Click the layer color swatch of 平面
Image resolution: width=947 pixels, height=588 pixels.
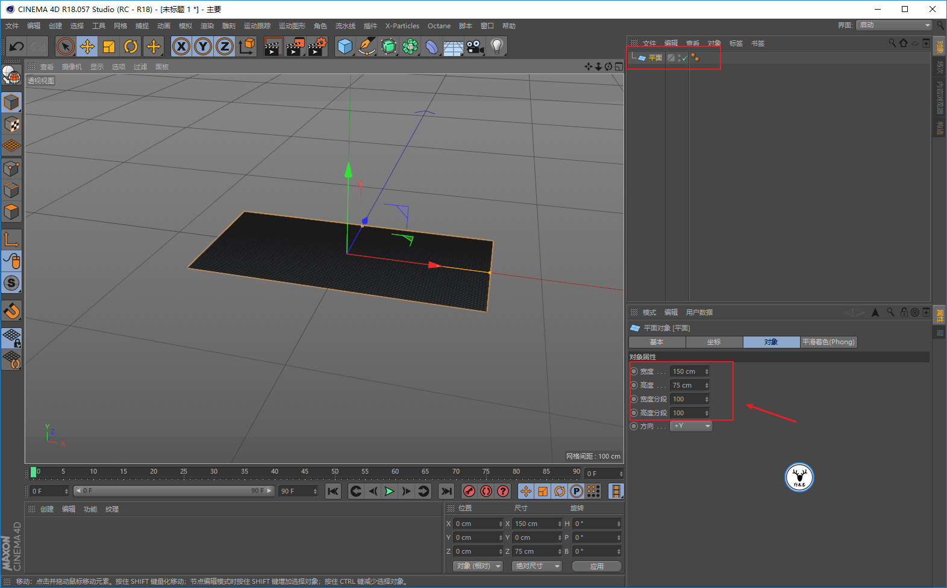pyautogui.click(x=670, y=58)
